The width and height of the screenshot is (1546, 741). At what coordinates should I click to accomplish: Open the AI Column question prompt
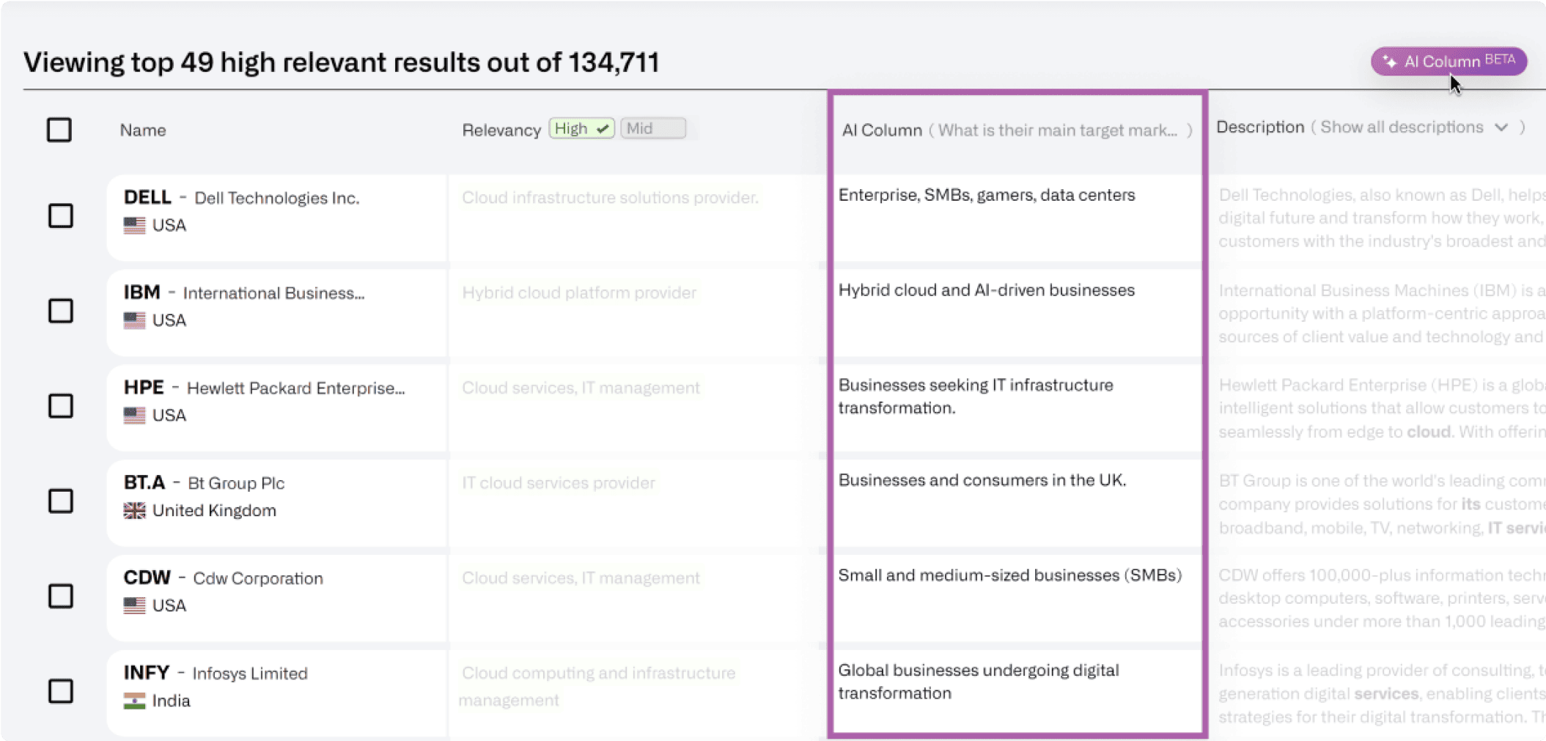[x=1057, y=130]
